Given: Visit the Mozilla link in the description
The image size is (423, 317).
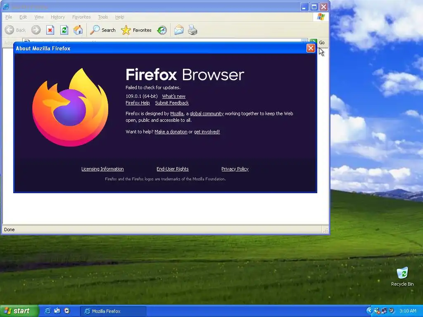Looking at the screenshot, I should click(x=177, y=114).
